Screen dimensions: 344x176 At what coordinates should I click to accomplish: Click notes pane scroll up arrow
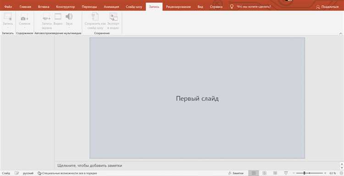coord(342,164)
